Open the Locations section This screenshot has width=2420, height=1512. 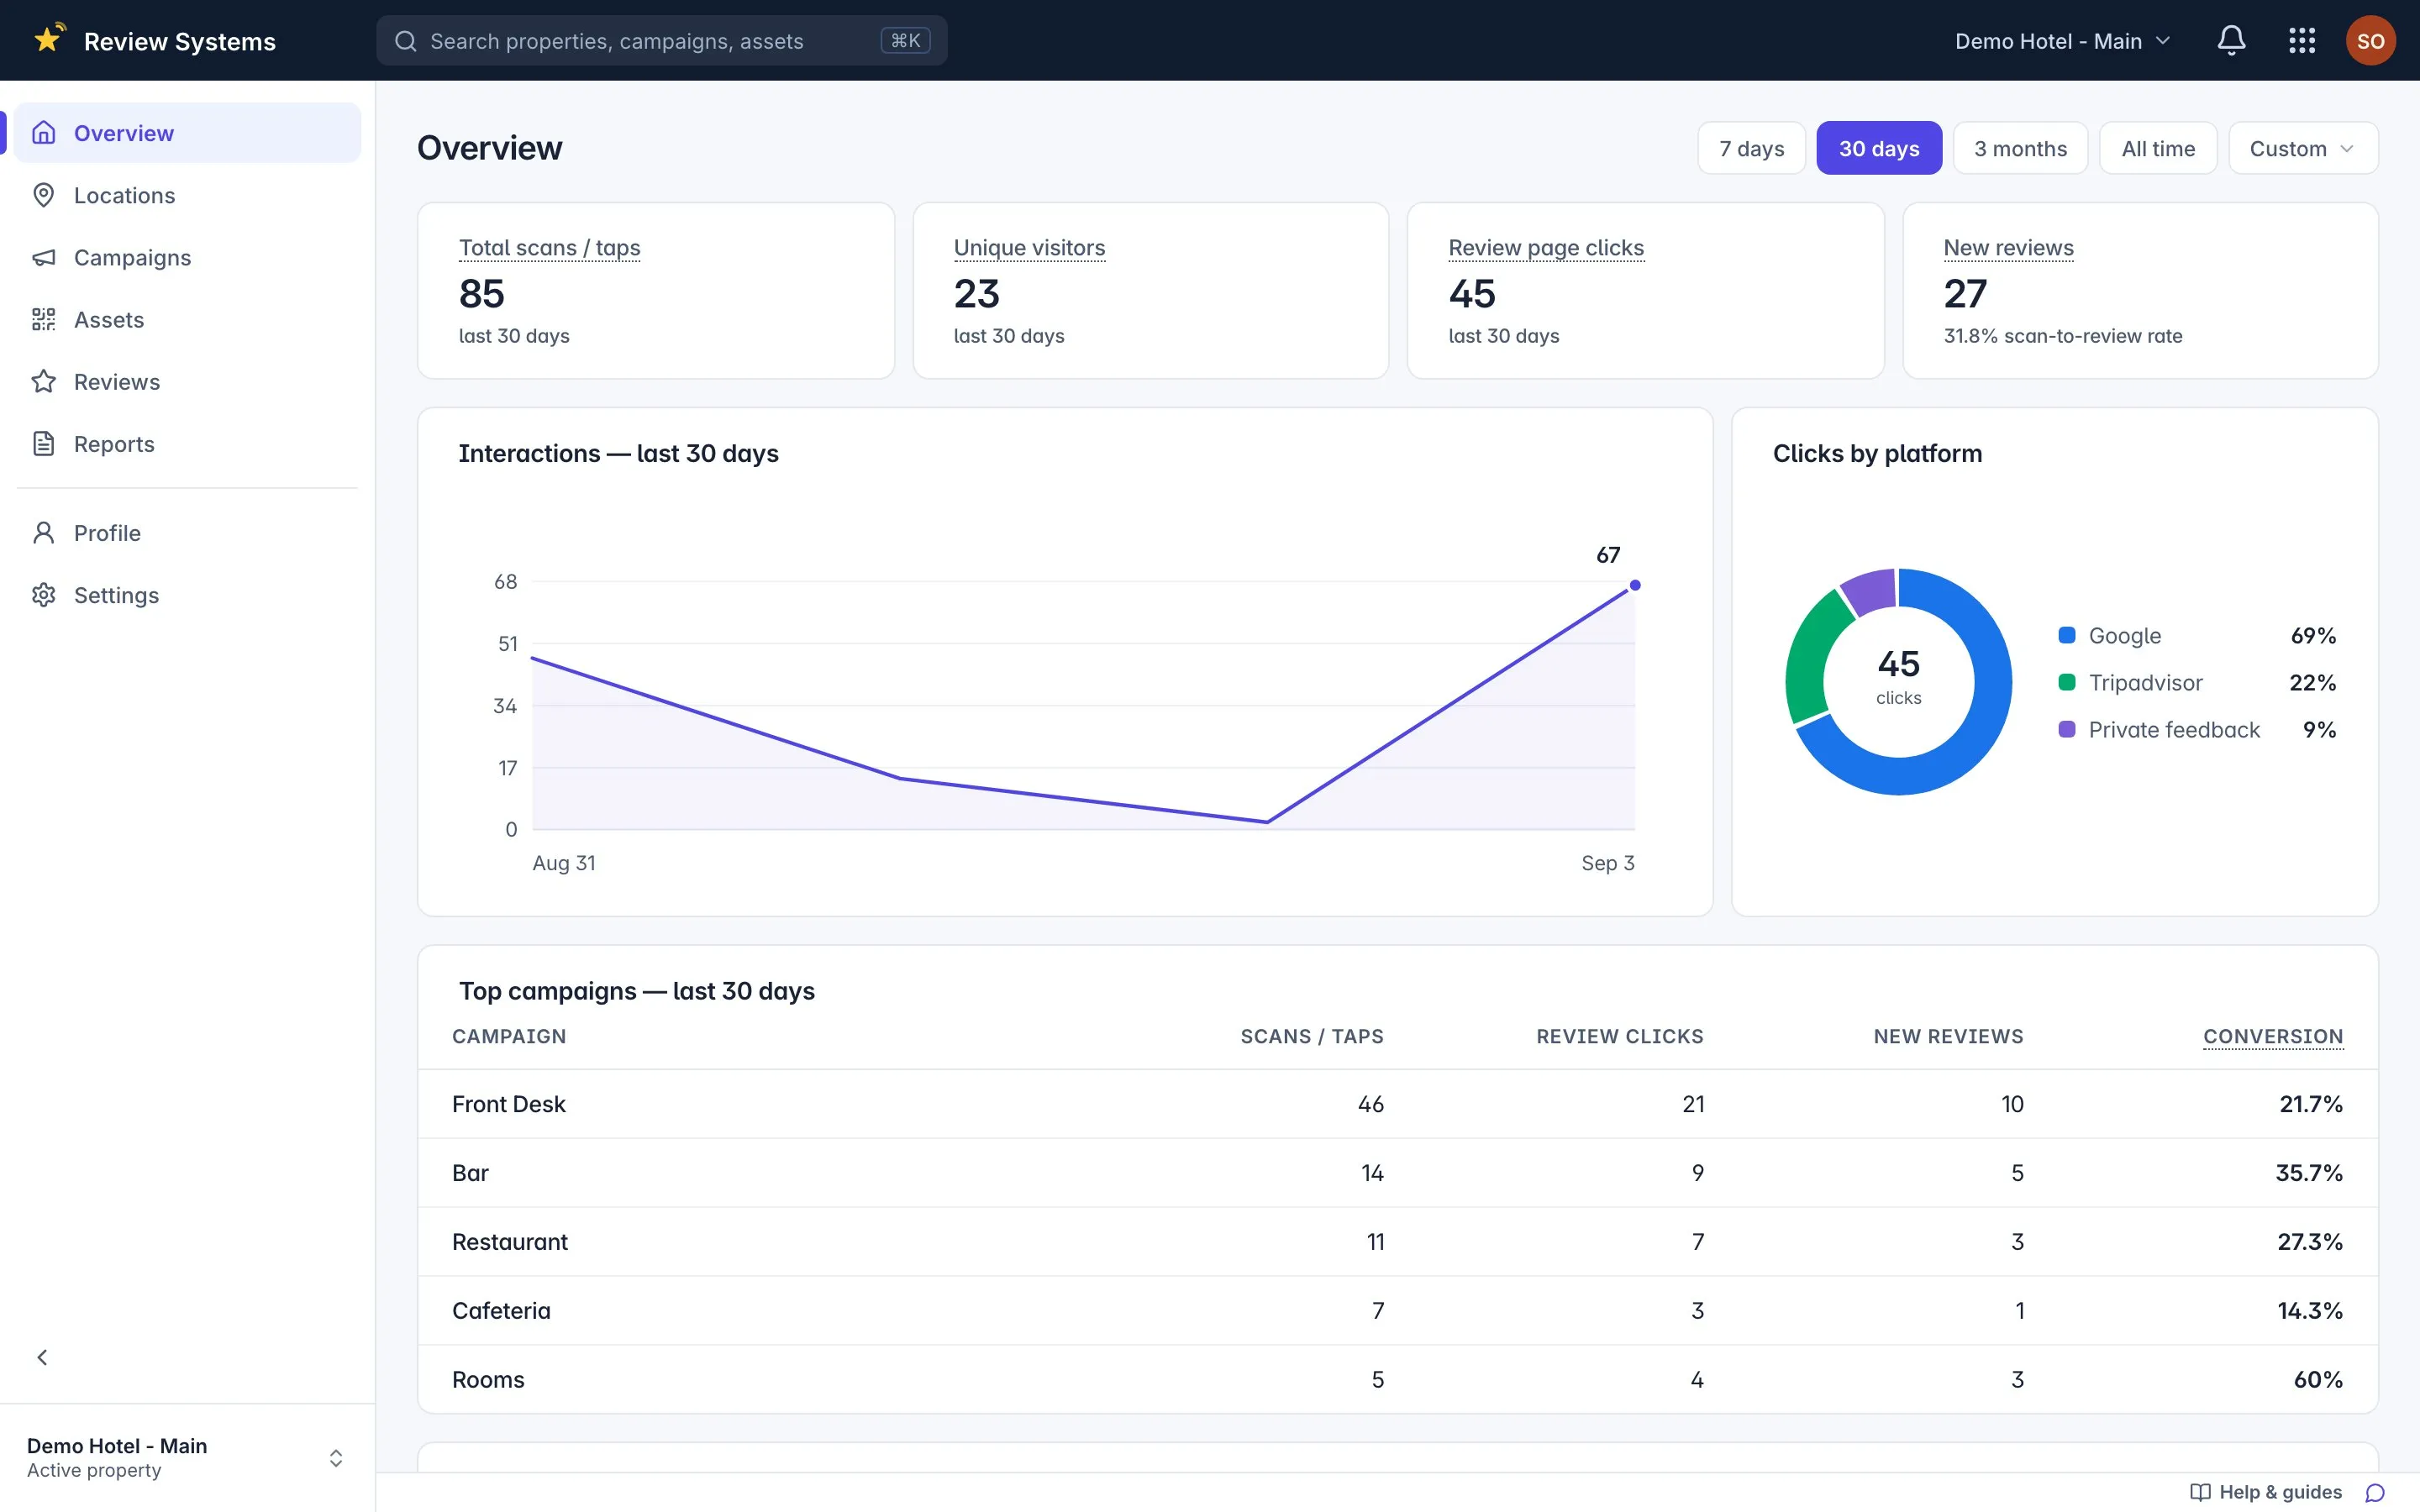(x=187, y=195)
